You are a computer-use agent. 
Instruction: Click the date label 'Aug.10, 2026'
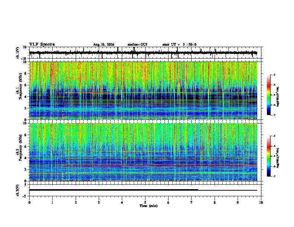pos(104,45)
